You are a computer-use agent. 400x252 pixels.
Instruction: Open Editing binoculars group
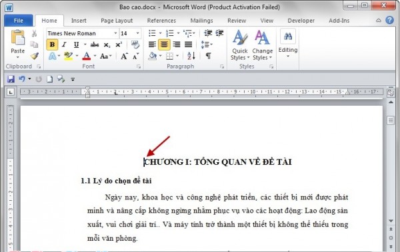pos(288,43)
